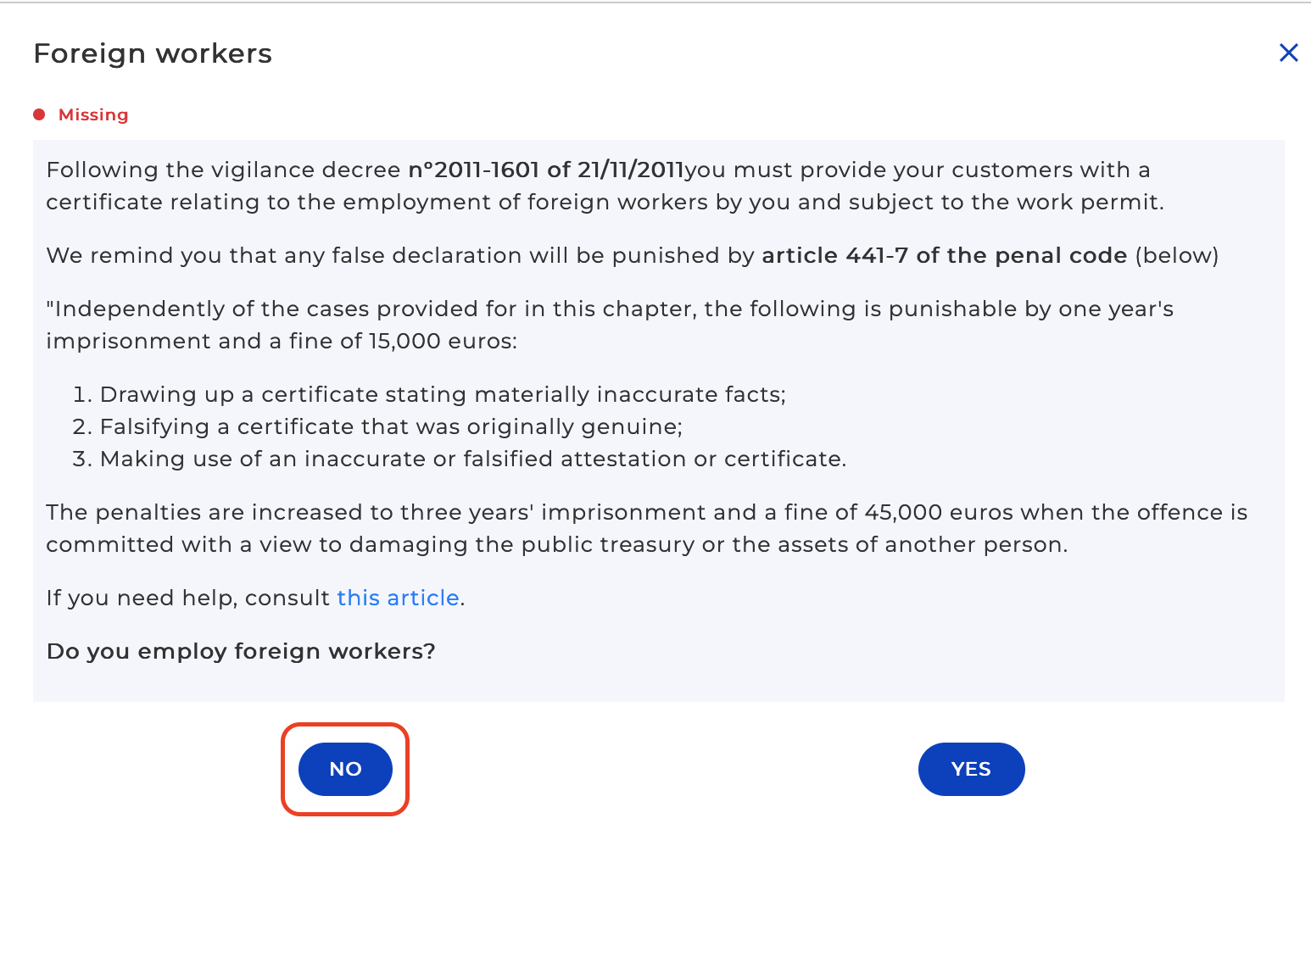Click the 'Do you employ foreign workers?' question

[241, 651]
